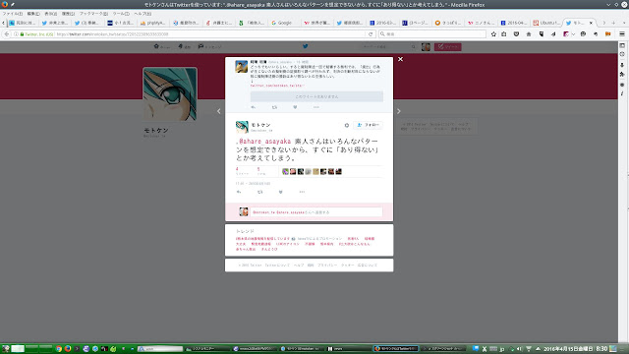Open the desktop start menu icon
Viewport: 629px width, 354px height.
point(5,349)
